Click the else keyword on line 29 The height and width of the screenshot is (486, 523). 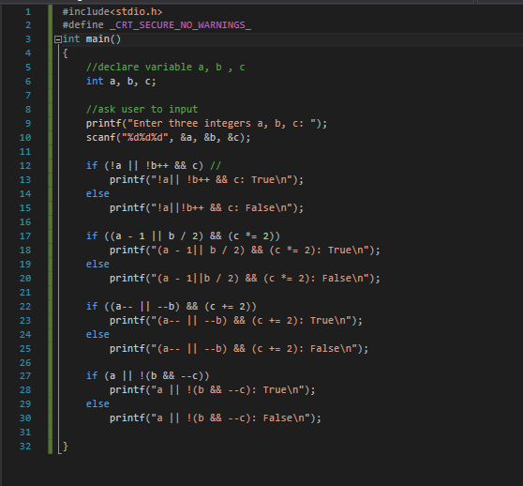point(97,404)
